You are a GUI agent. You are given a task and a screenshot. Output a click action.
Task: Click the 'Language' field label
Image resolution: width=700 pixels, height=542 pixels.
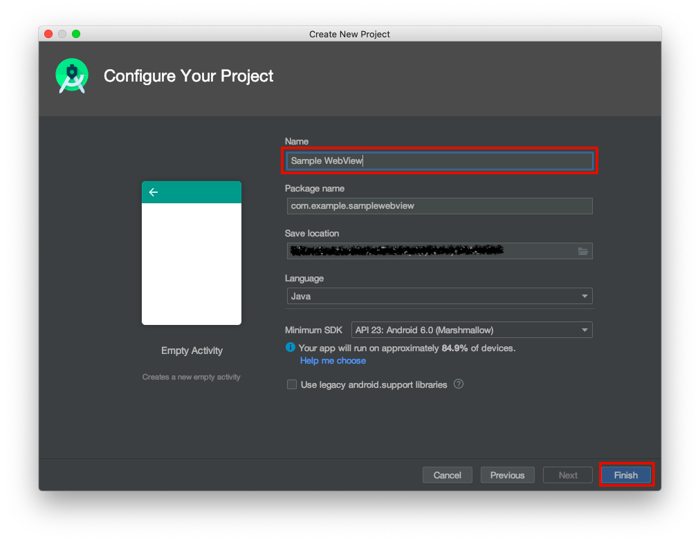click(304, 279)
